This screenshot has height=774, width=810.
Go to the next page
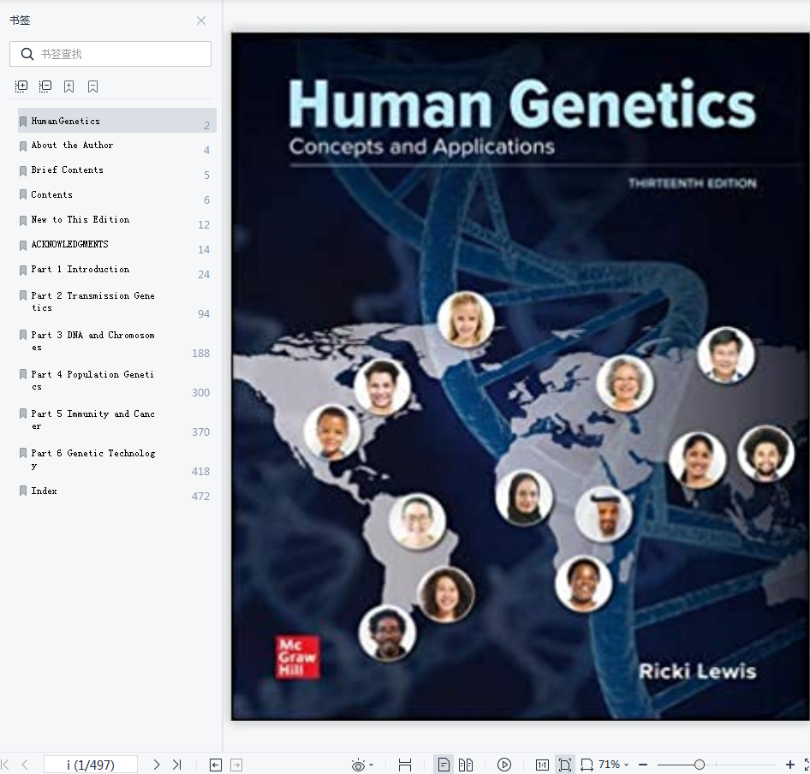(157, 765)
